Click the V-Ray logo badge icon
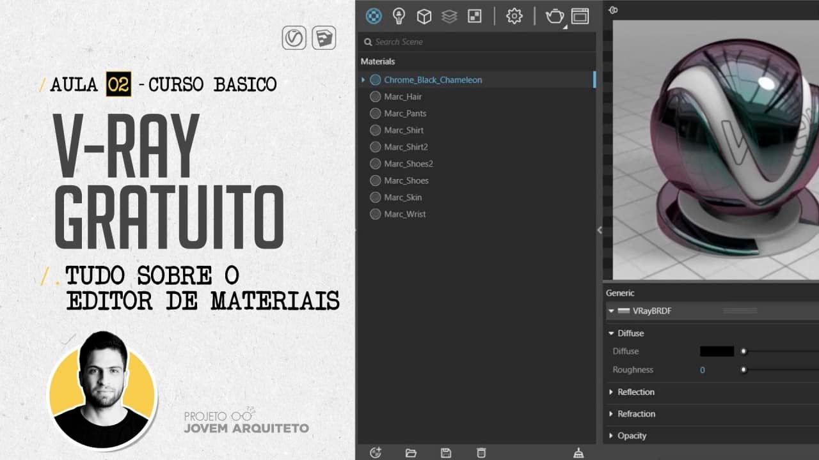The height and width of the screenshot is (460, 819). click(294, 38)
